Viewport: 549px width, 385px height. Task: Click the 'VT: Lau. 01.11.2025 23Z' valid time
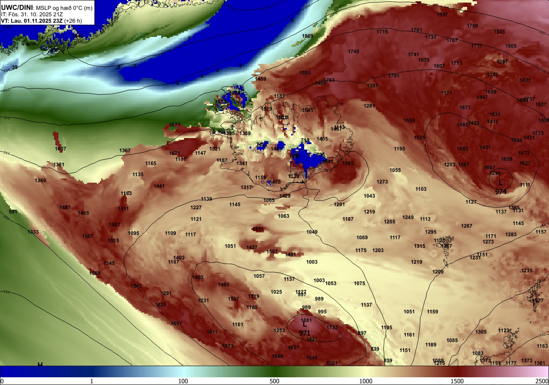tap(31, 21)
